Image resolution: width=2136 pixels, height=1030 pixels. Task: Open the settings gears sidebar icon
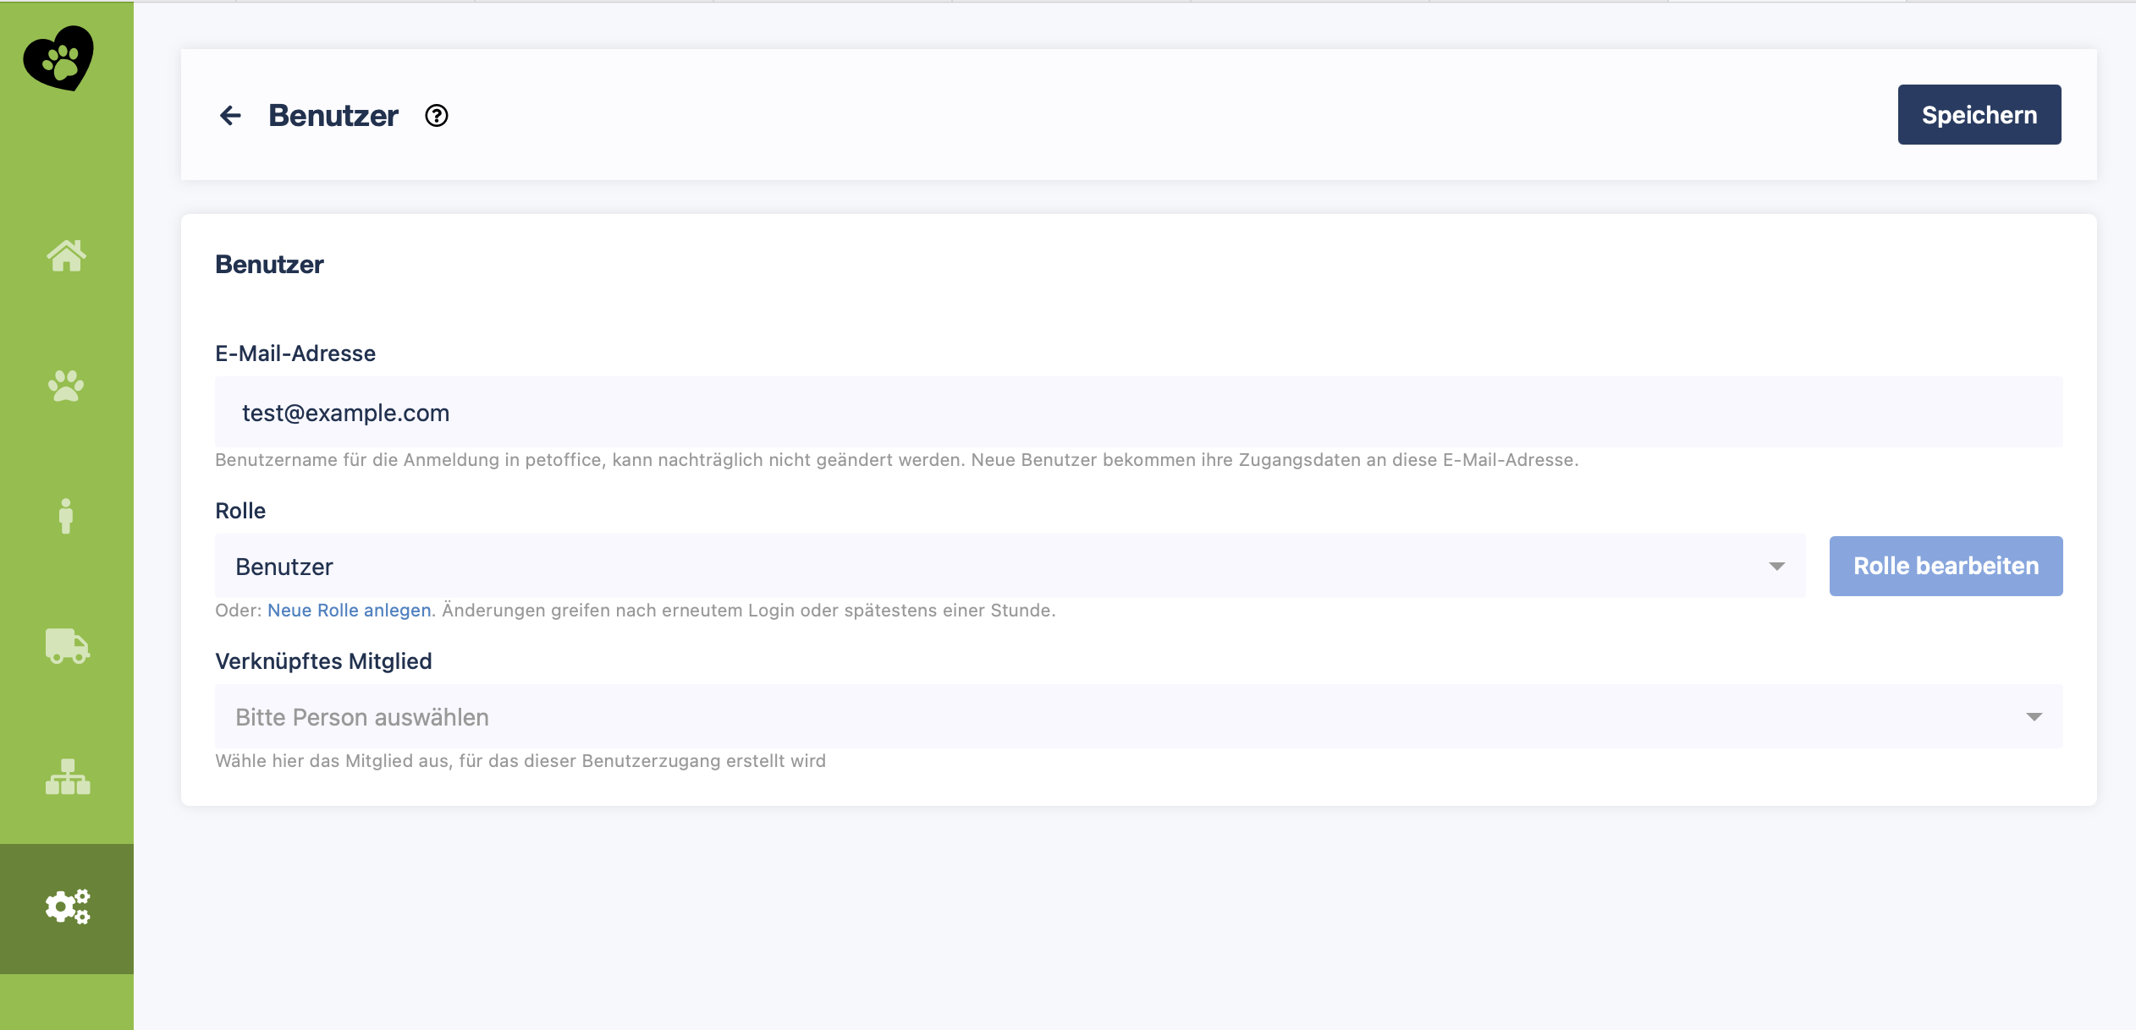coord(68,907)
